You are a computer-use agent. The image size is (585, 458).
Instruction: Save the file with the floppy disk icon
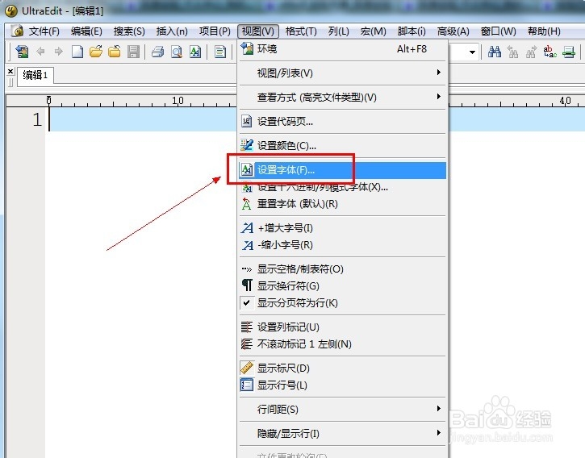click(133, 52)
